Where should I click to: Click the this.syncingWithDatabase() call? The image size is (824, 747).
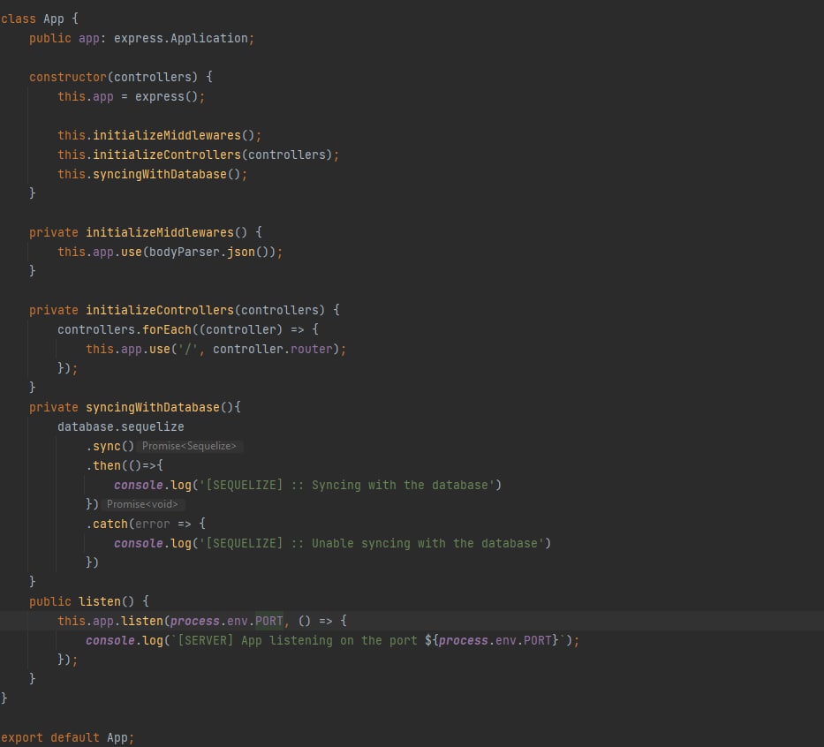coord(153,175)
